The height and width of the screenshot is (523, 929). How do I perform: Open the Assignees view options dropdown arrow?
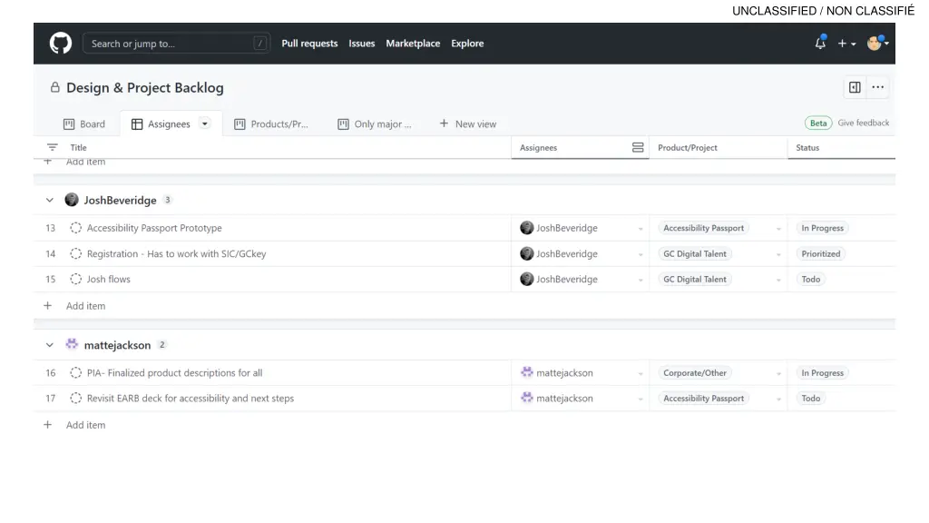(x=204, y=123)
